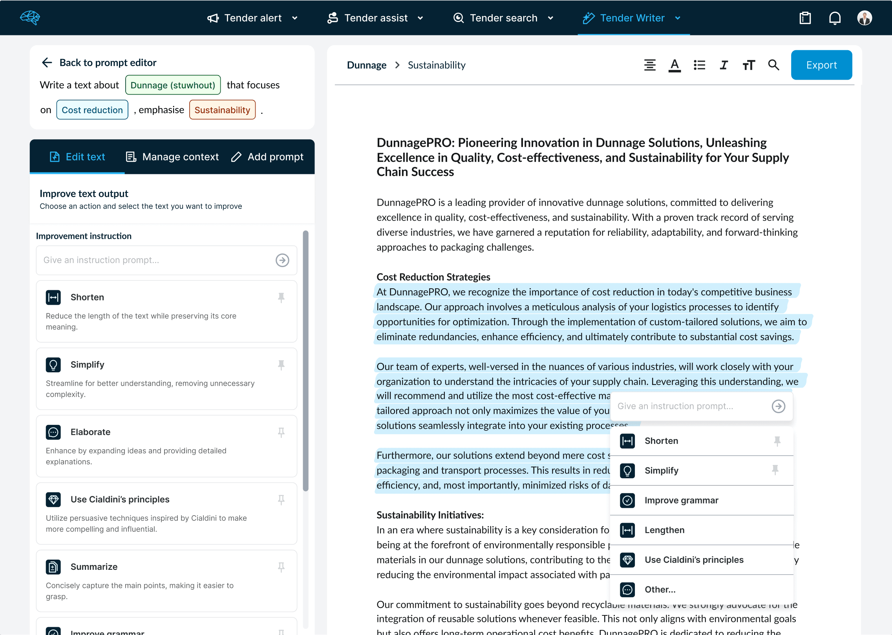Switch to the Edit text tab
The width and height of the screenshot is (892, 635).
[x=77, y=157]
